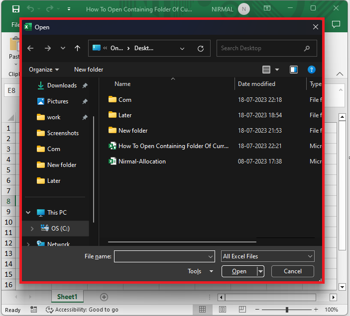Screen dimensions: 350x316
Task: Open the Organize menu
Action: [x=44, y=70]
